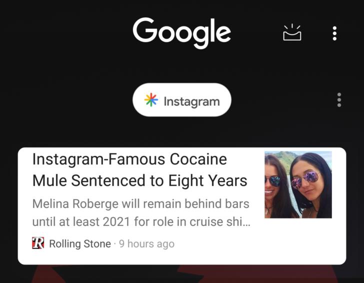Screen dimensions: 364x283
Task: Open the updates inbox tray icon
Action: [292, 32]
